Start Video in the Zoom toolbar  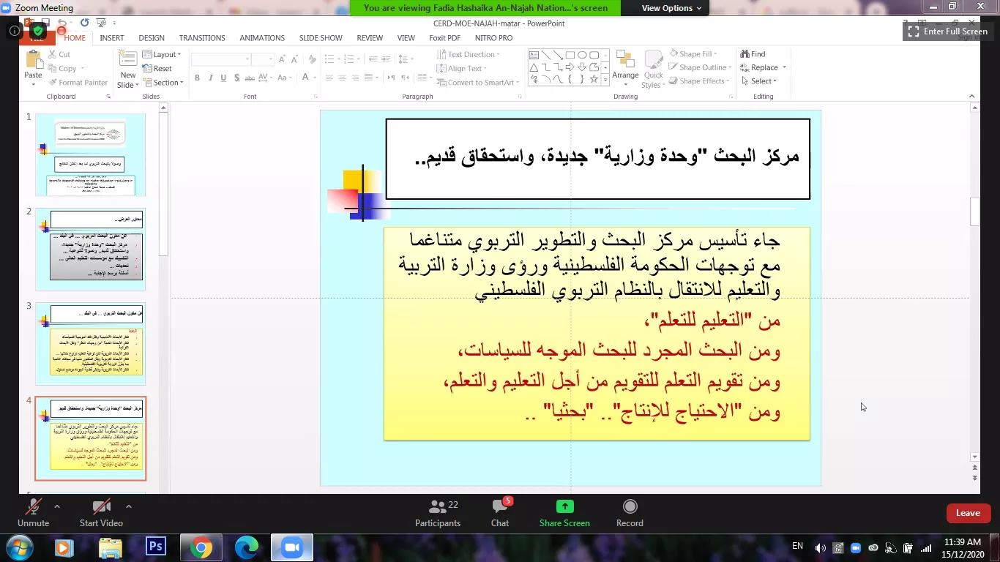coord(101,512)
